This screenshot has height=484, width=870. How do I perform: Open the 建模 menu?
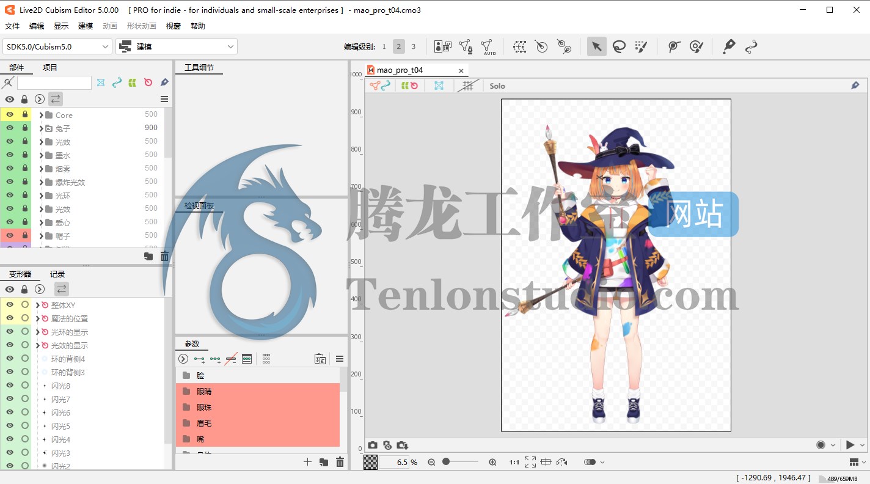(86, 26)
